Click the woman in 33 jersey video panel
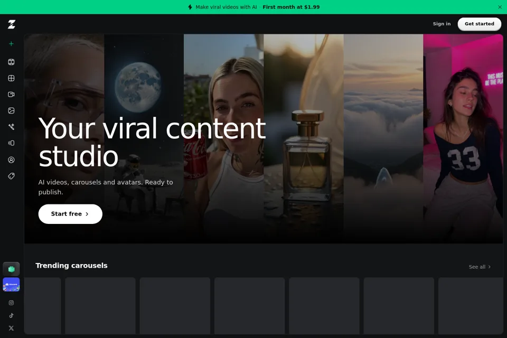The height and width of the screenshot is (338, 507). (x=463, y=139)
